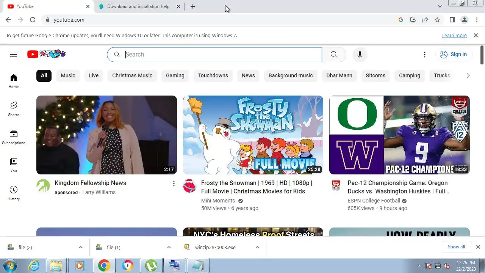Open the ESPN College Football channel avatar
The width and height of the screenshot is (485, 273).
point(336,186)
